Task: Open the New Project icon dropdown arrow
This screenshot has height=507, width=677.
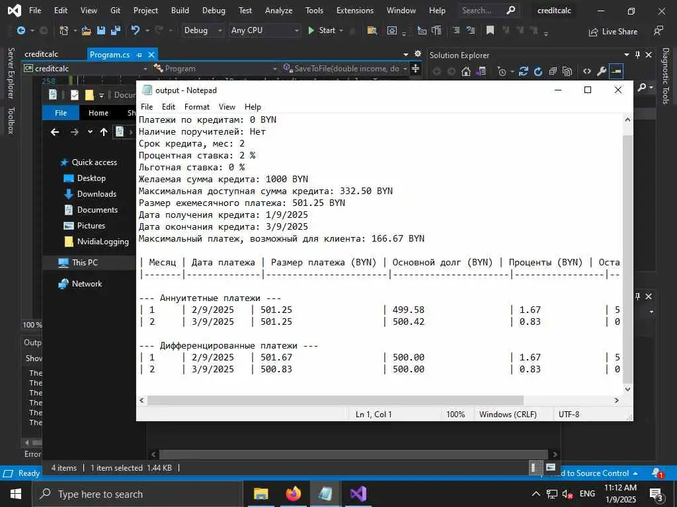Action: [75, 30]
